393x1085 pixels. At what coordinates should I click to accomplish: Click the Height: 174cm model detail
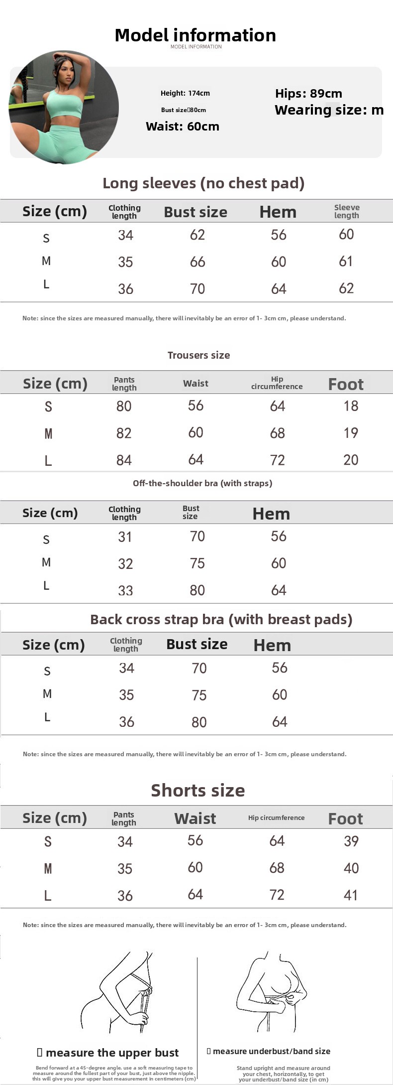click(x=185, y=93)
